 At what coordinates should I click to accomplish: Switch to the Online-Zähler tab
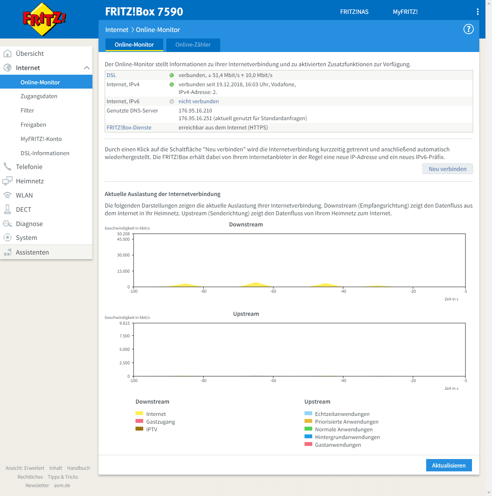[x=193, y=45]
